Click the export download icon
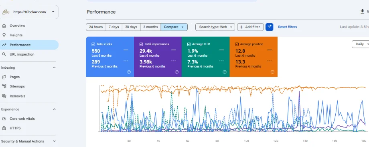Viewport: 369px width, 147px height. 363,12
